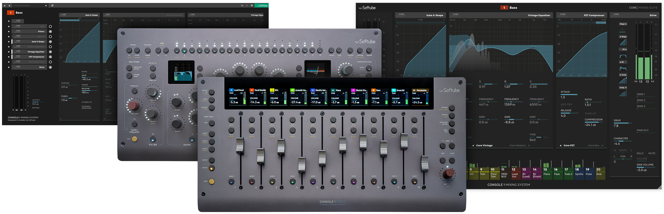The image size is (664, 214).
Task: Click channel 1 fader cap on Console 1 Fader
Action: point(240,146)
